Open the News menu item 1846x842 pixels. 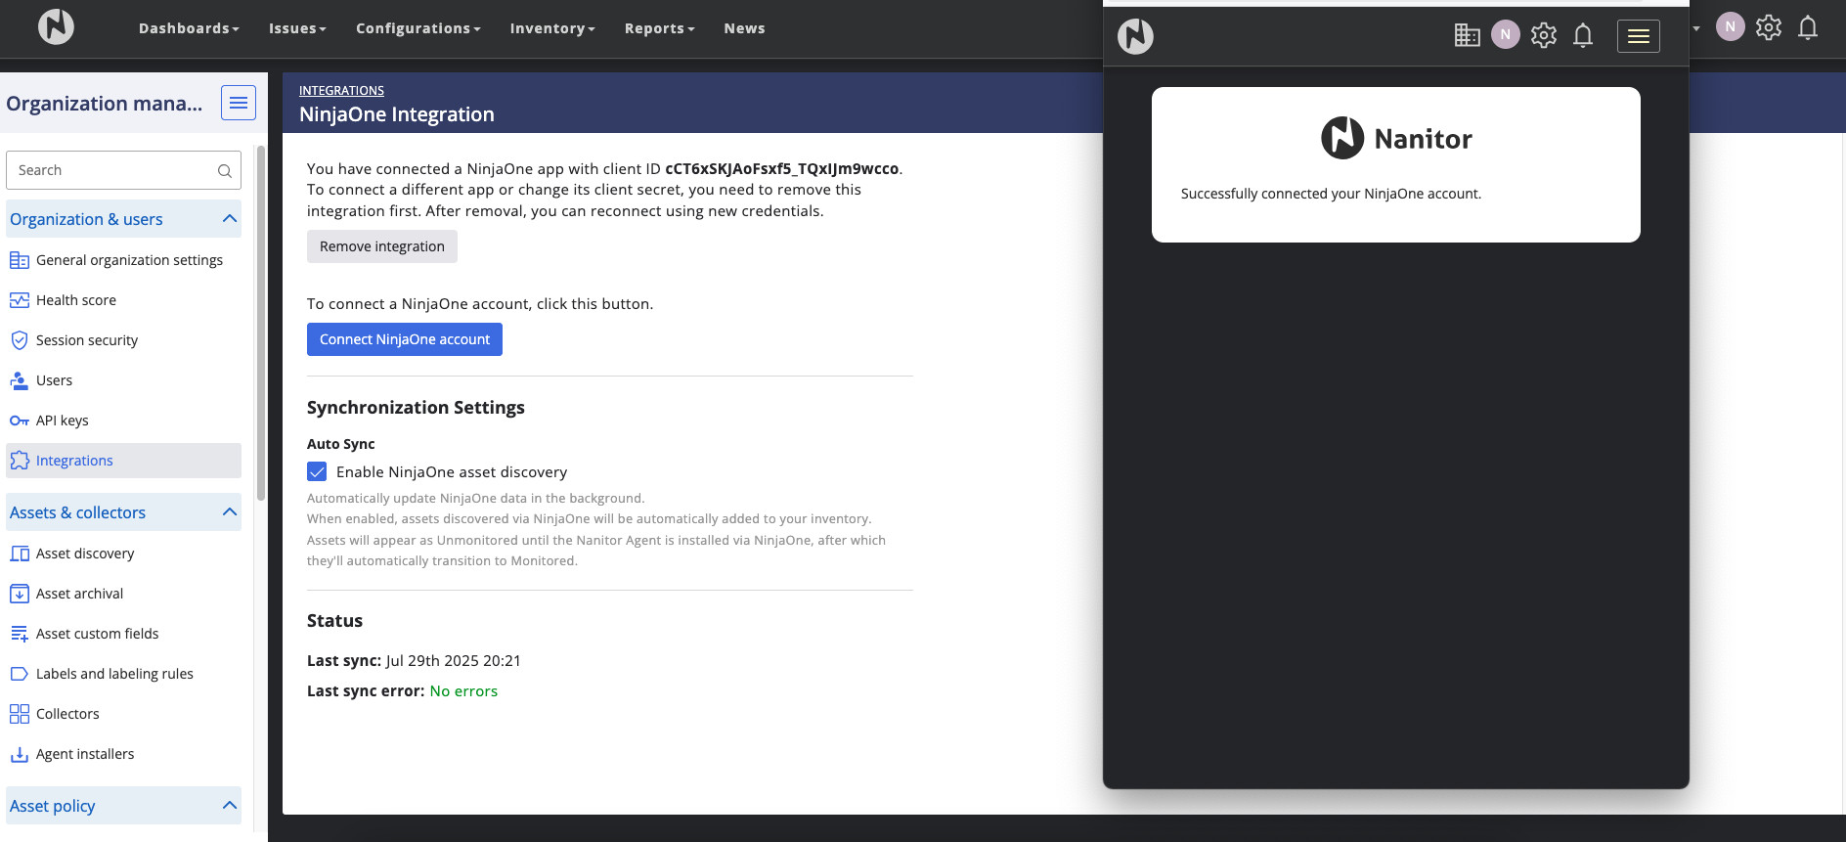tap(744, 28)
